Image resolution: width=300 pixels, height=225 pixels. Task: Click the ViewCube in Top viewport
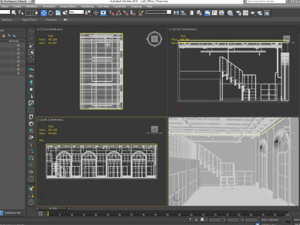click(154, 39)
